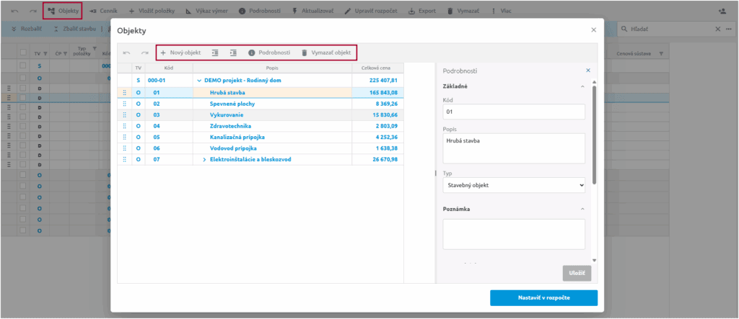Tick the last row checkbox in background table

(23, 230)
